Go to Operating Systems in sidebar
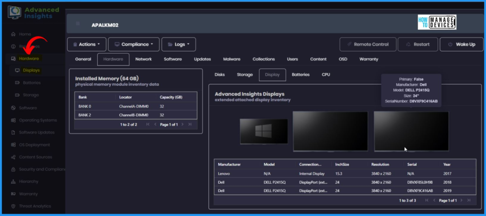The height and width of the screenshot is (216, 486). click(38, 120)
